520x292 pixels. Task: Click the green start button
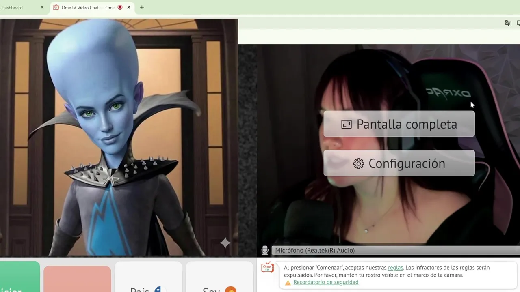pyautogui.click(x=19, y=277)
